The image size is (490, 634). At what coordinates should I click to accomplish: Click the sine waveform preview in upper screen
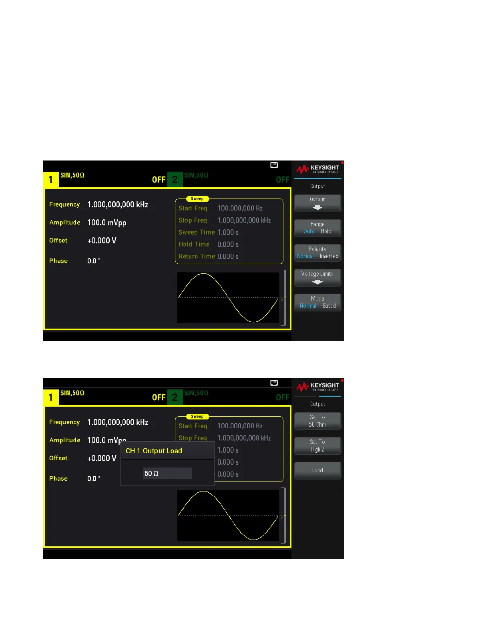coord(228,298)
